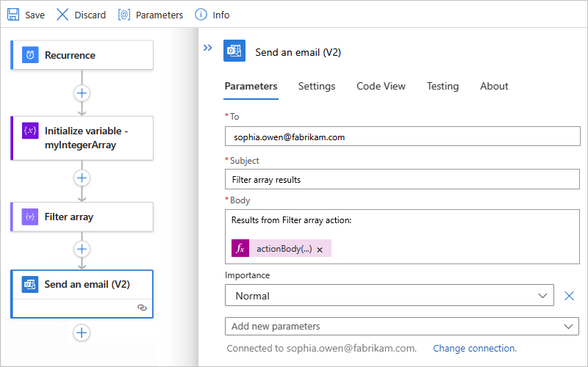Switch to the Settings tab
This screenshot has height=367, width=588.
[x=317, y=86]
